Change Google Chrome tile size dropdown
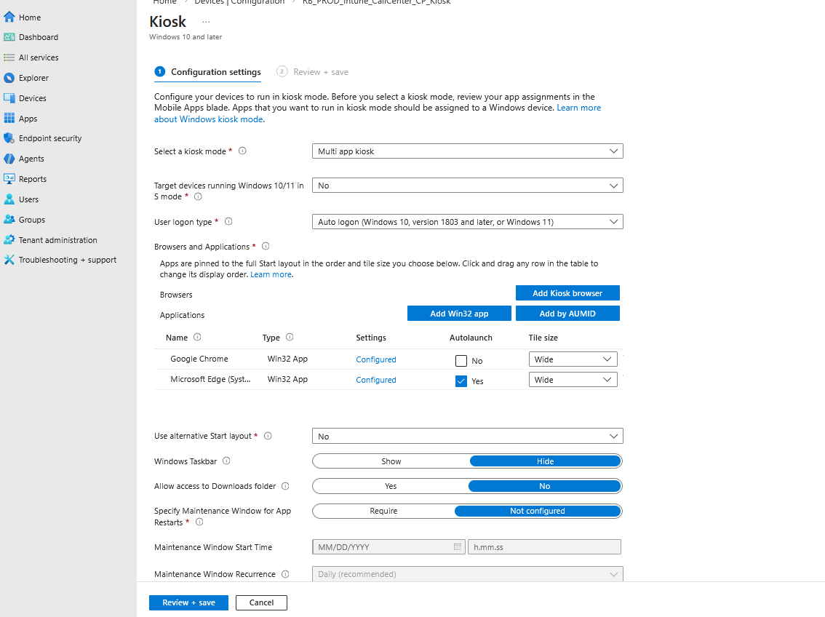The image size is (825, 617). [573, 359]
